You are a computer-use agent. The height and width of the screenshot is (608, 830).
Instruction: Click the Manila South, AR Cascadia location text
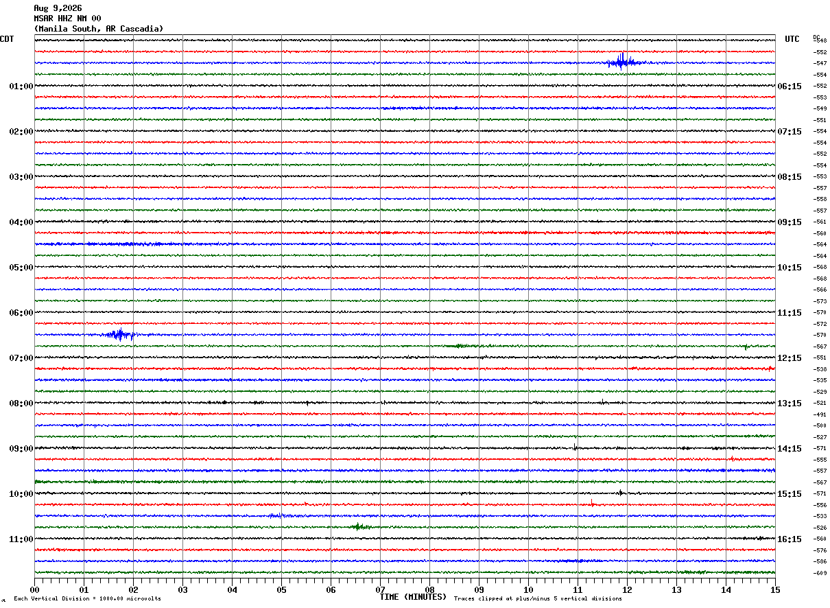click(x=99, y=29)
